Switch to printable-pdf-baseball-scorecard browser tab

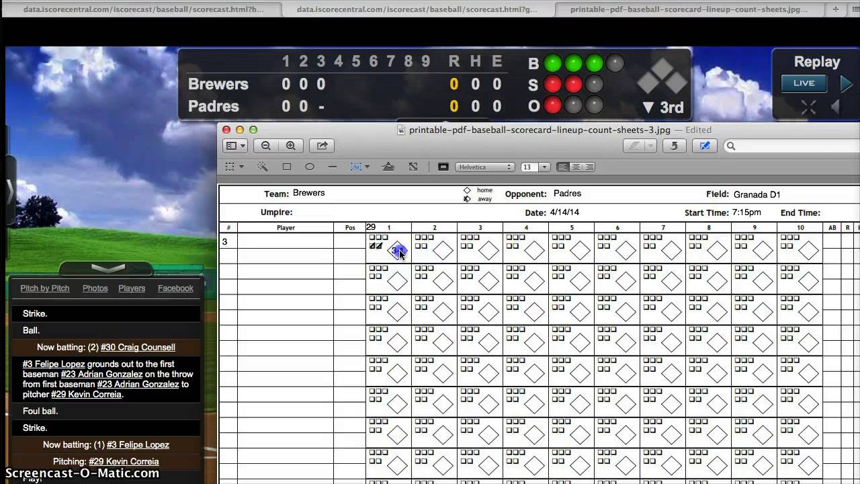click(689, 9)
